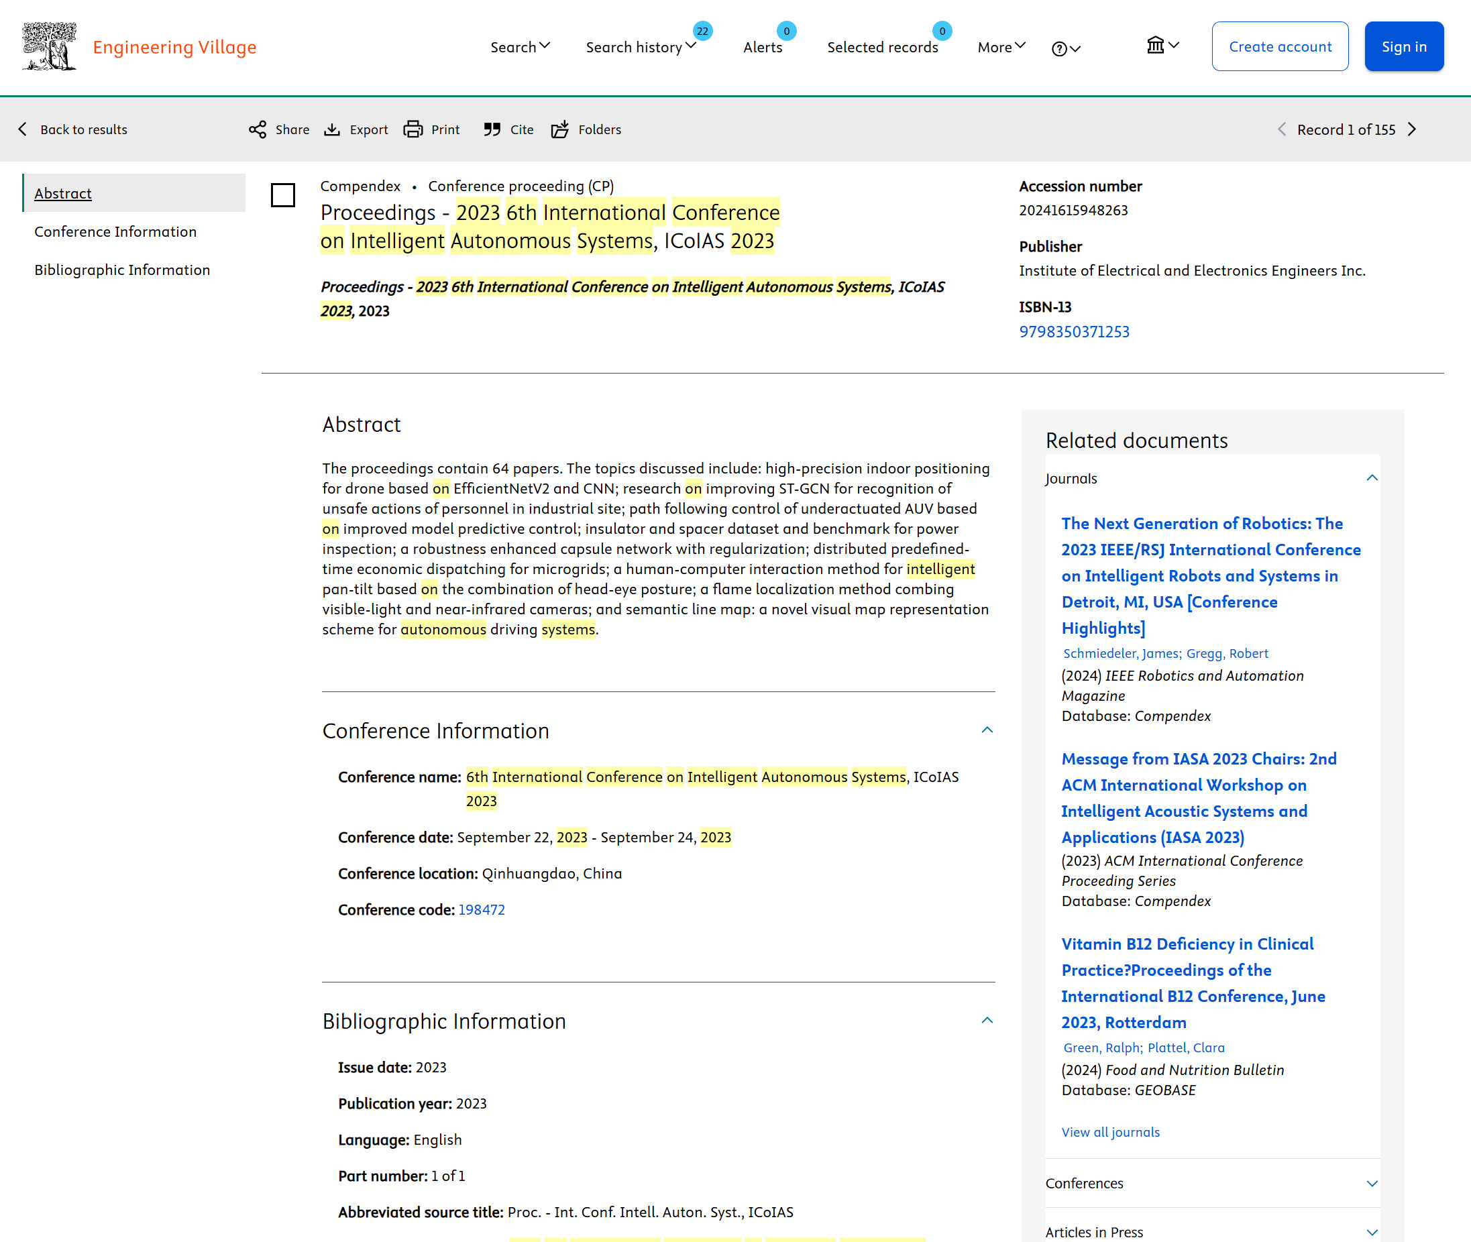Image resolution: width=1471 pixels, height=1242 pixels.
Task: Click the 22 search history badge
Action: (x=703, y=31)
